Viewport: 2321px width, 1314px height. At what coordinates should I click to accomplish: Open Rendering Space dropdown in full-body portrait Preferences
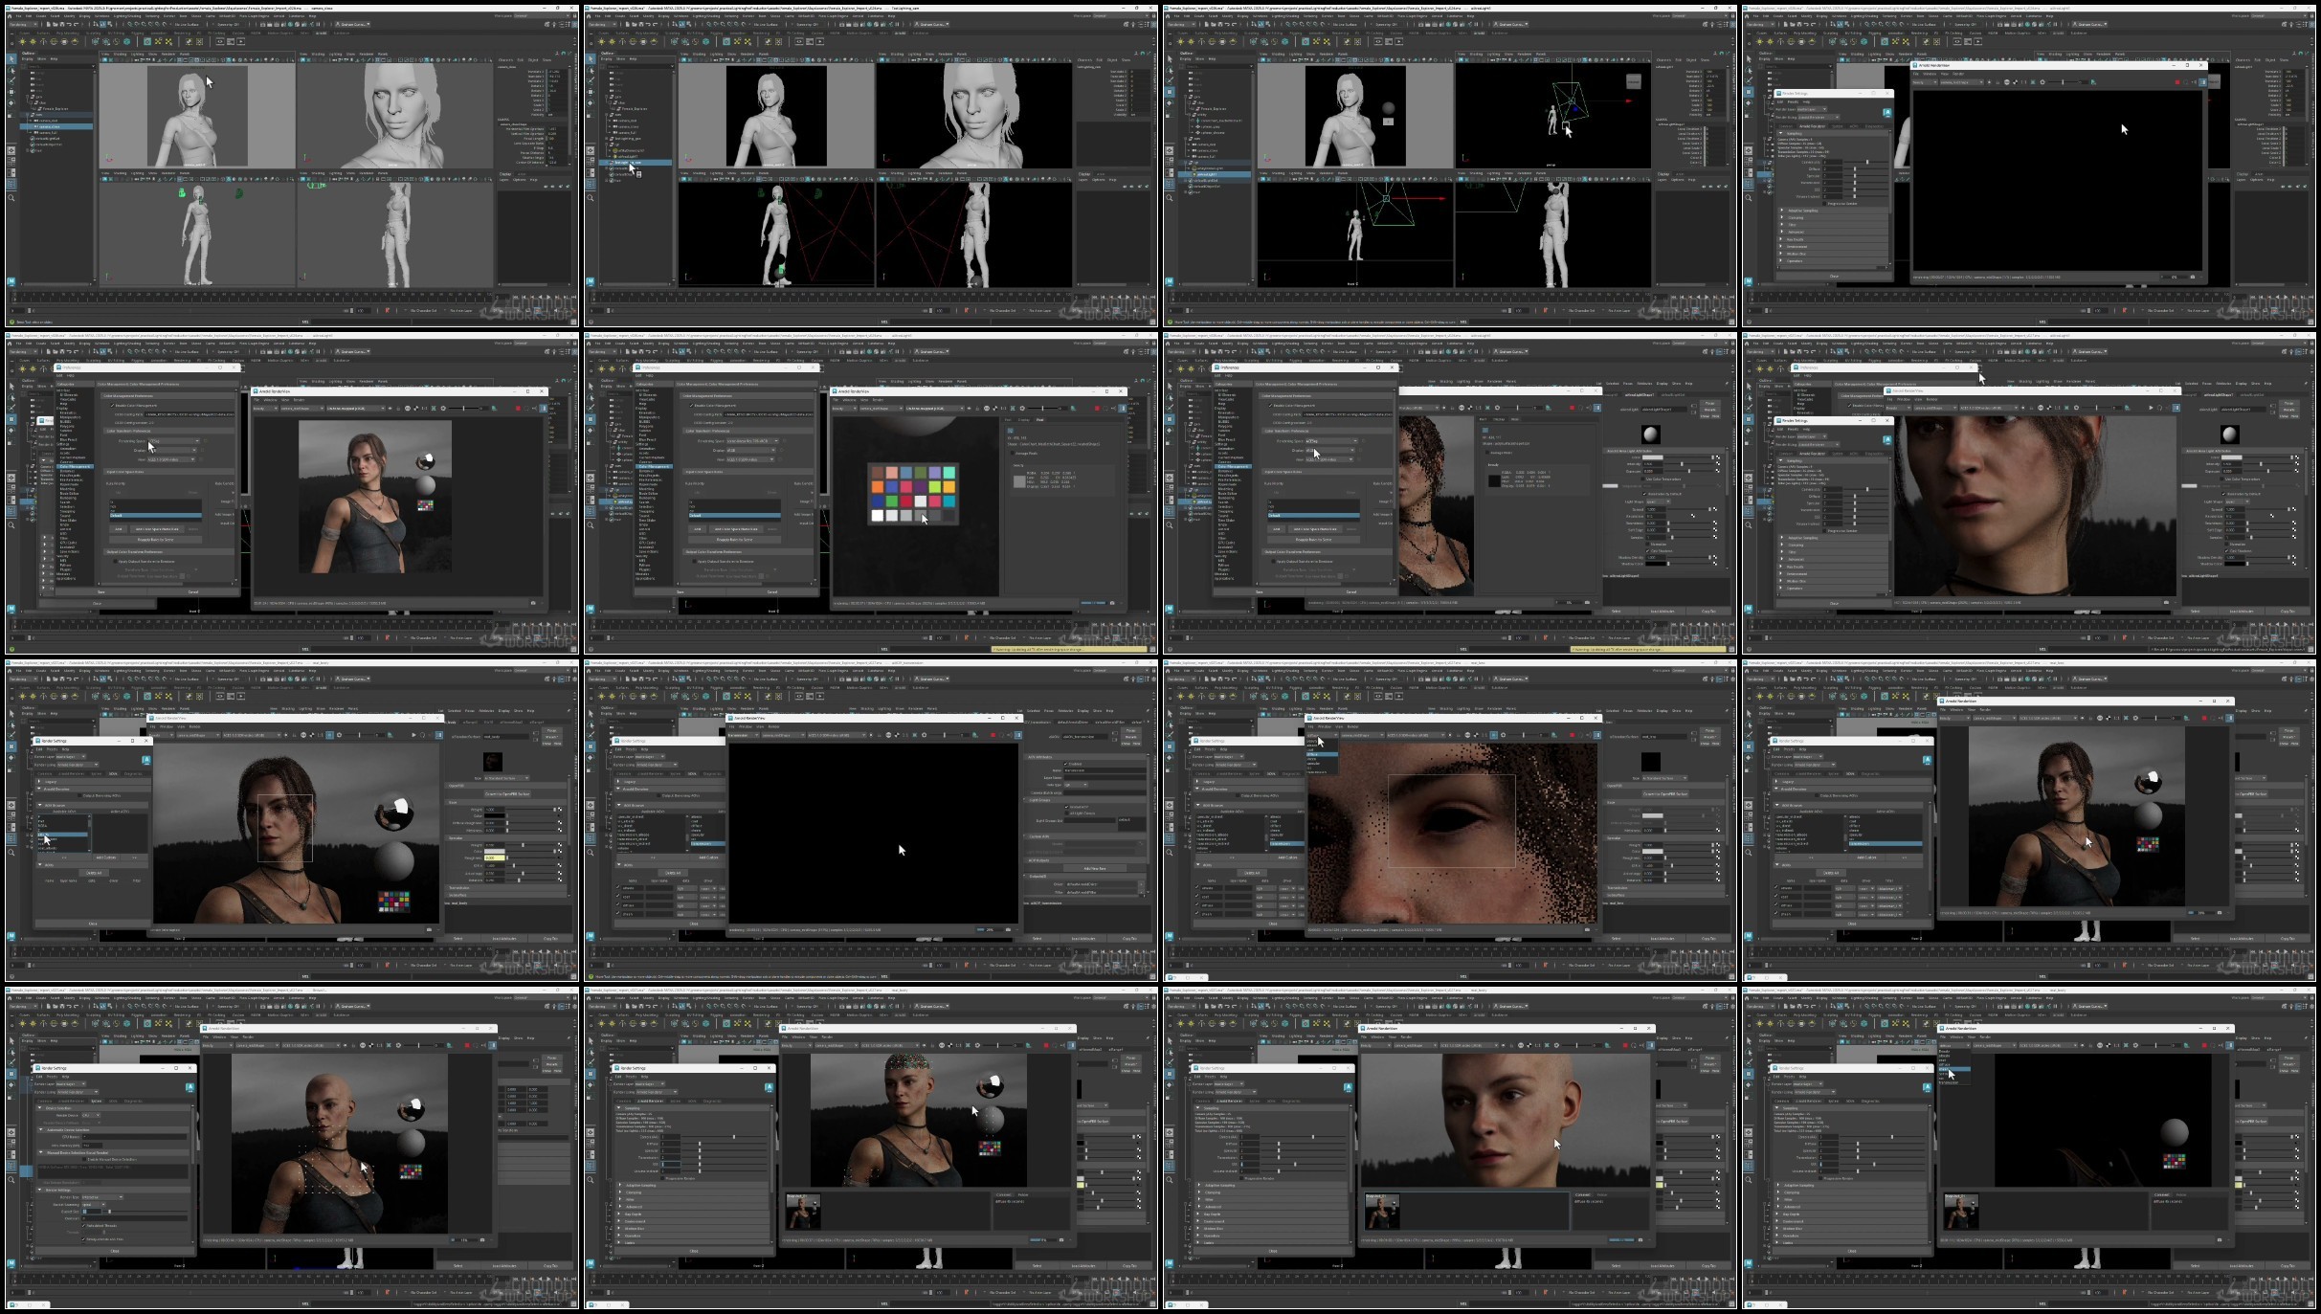[x=172, y=441]
